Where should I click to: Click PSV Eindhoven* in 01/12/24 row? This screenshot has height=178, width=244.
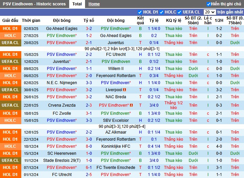116,175
